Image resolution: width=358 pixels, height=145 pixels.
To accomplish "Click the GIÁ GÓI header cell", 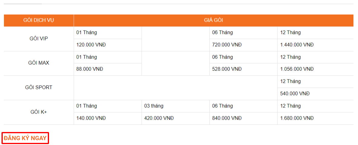I will (213, 21).
